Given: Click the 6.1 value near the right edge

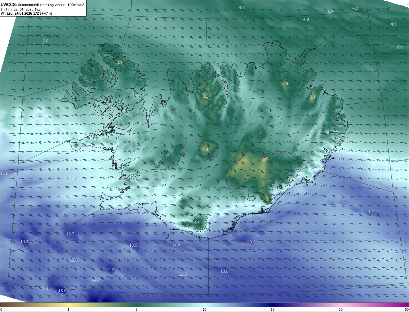Looking at the screenshot, I should (400, 47).
